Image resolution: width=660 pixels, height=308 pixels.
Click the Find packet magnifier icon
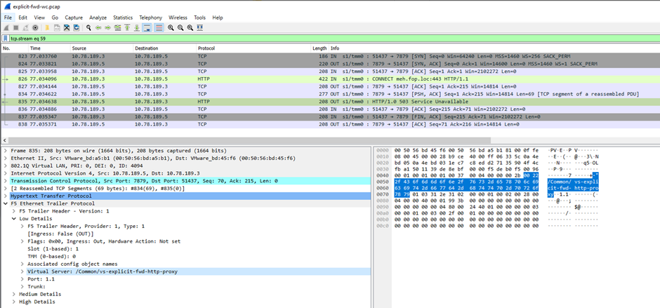[x=87, y=27]
